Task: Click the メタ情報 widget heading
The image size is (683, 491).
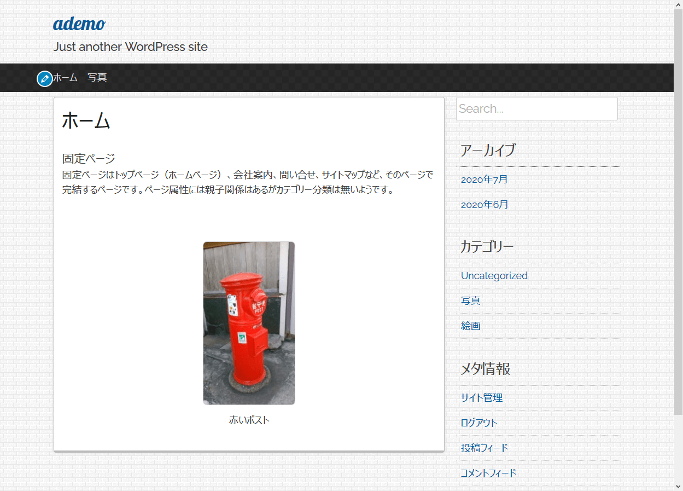Action: (x=486, y=369)
